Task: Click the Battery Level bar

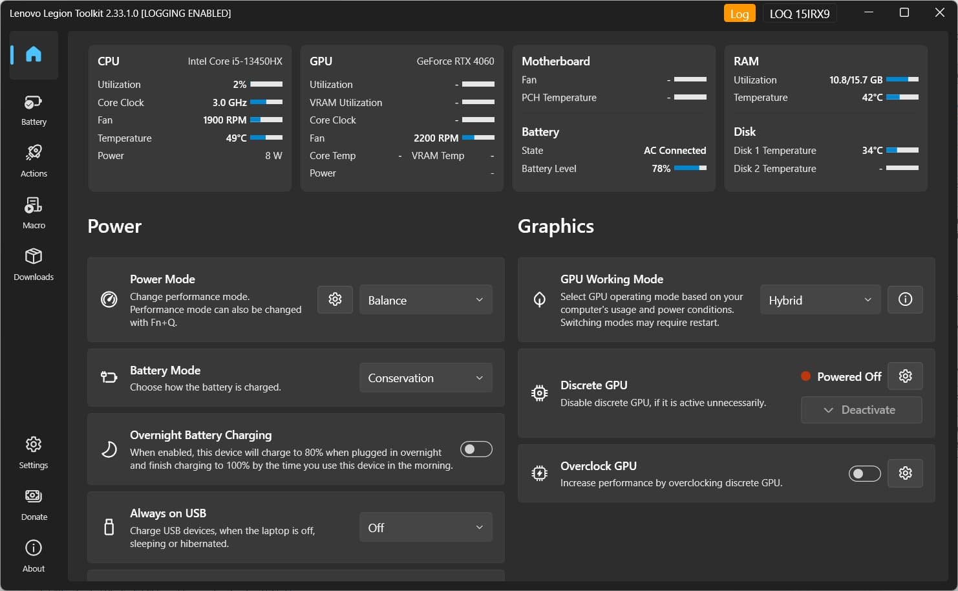Action: tap(690, 168)
